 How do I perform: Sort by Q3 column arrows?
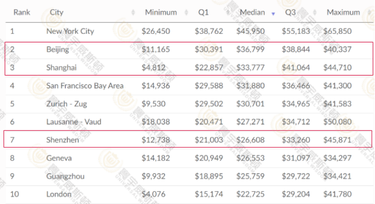click(315, 12)
